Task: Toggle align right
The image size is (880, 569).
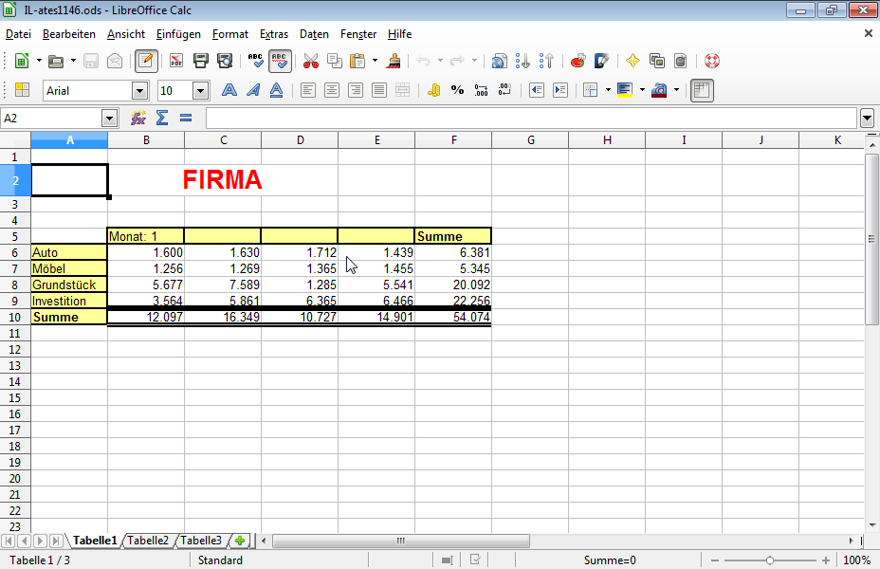Action: [x=356, y=90]
